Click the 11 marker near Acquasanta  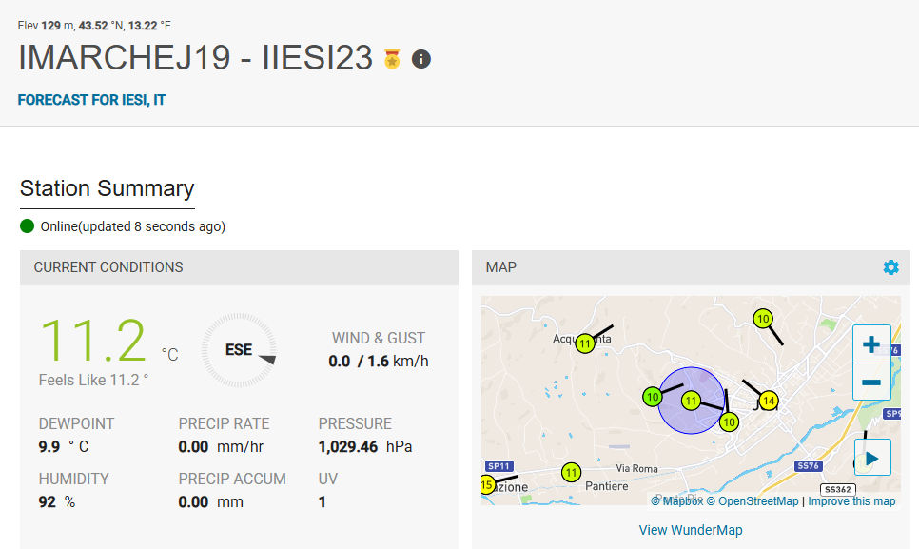tap(585, 343)
